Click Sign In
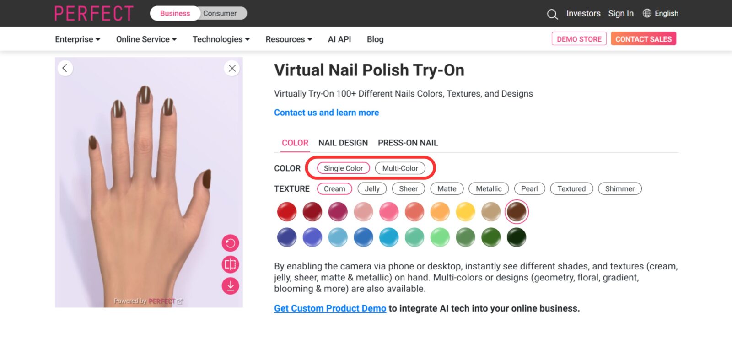 [x=621, y=13]
